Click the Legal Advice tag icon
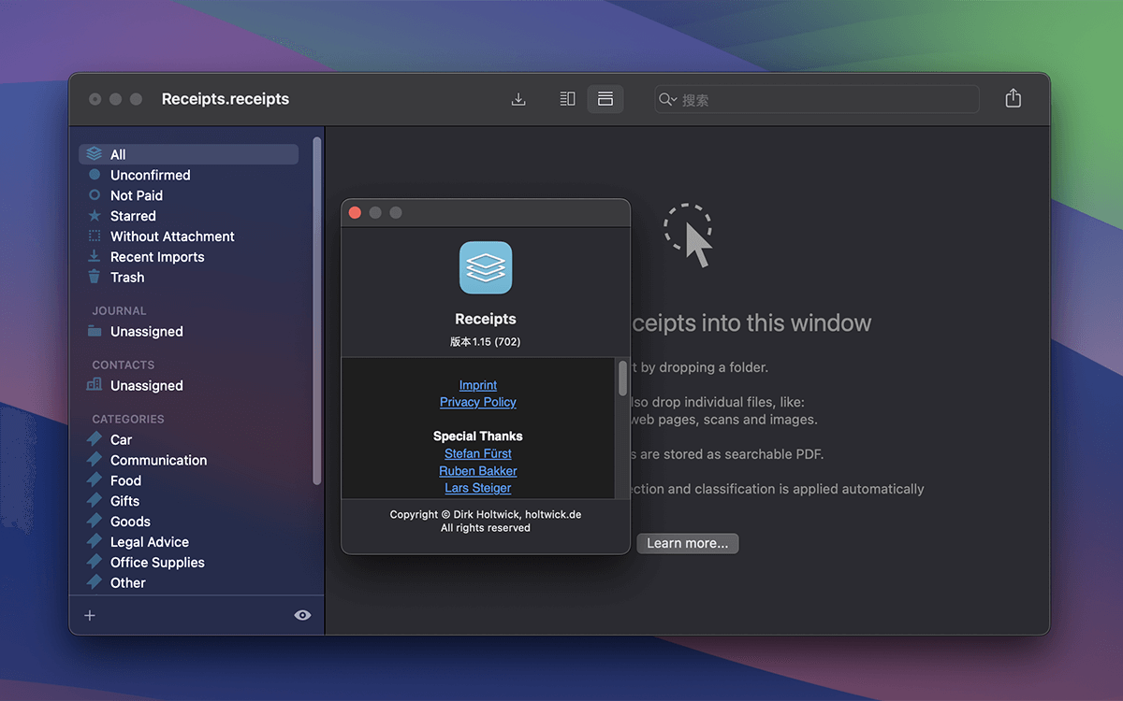The width and height of the screenshot is (1123, 701). 95,542
